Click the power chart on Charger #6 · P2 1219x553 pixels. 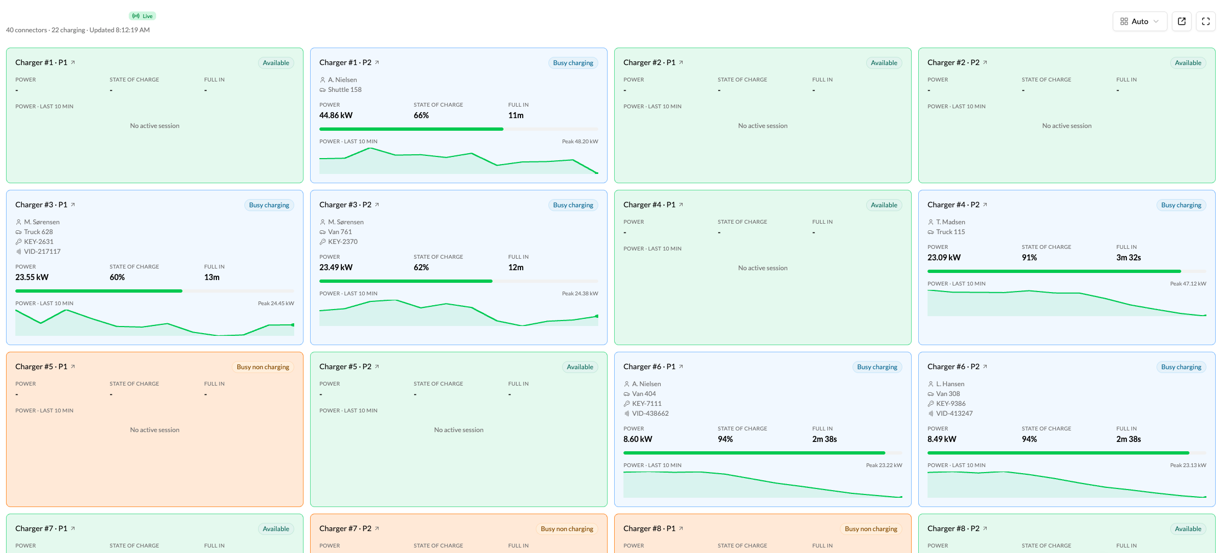point(1067,484)
